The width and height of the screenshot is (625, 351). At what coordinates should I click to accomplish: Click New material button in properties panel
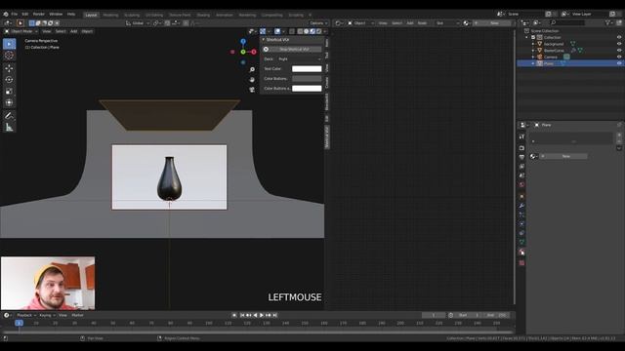tap(563, 156)
